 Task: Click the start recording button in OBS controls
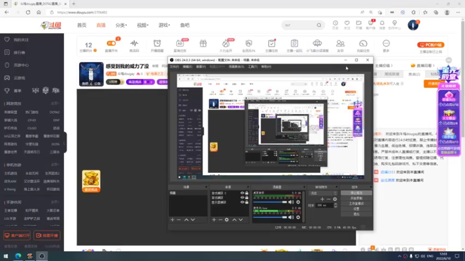click(356, 198)
